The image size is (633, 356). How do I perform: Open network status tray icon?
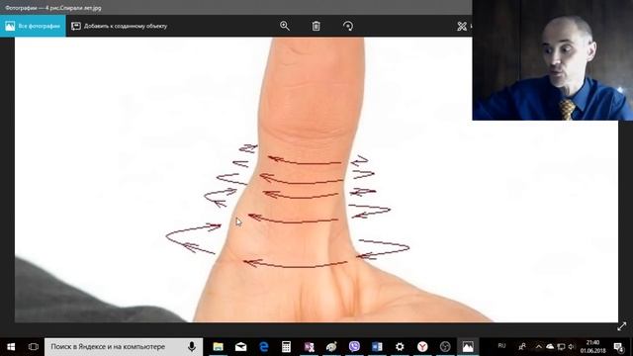click(x=561, y=346)
